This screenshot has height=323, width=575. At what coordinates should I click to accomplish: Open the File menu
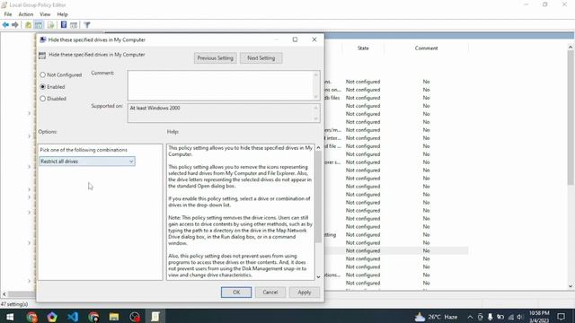coord(8,14)
